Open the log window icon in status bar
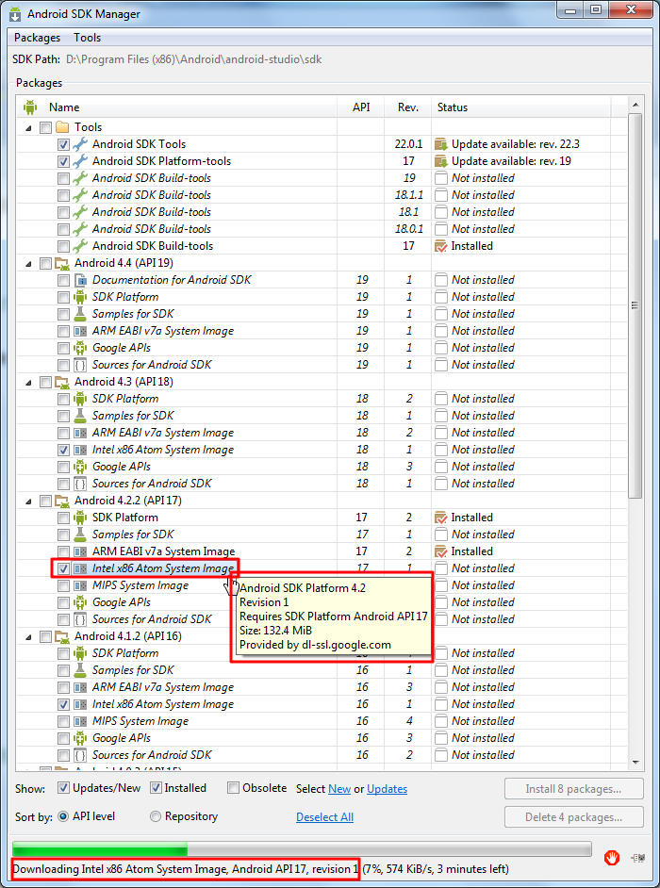This screenshot has height=888, width=660. pyautogui.click(x=638, y=858)
